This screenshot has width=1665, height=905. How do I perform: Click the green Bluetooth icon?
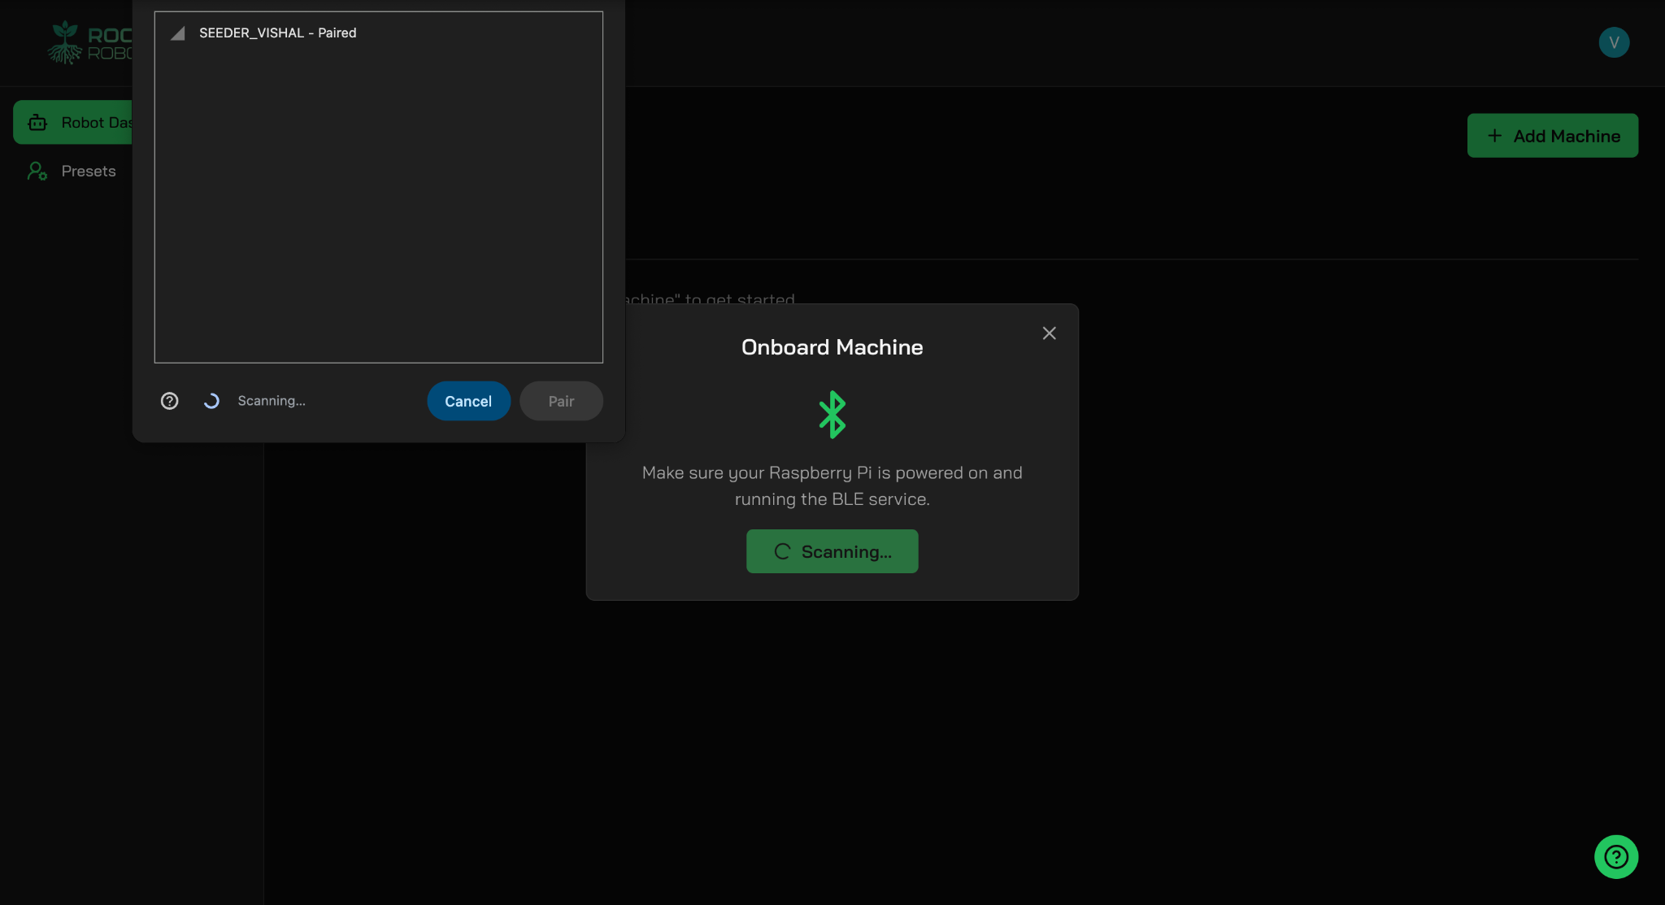point(832,415)
